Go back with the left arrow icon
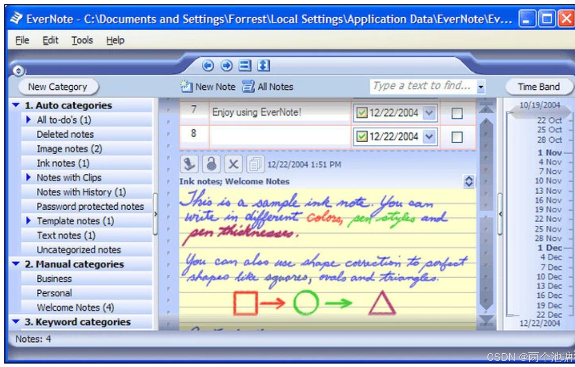Image resolution: width=575 pixels, height=367 pixels. [208, 65]
